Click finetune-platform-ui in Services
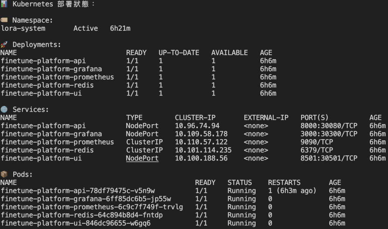388x229 pixels. click(x=41, y=158)
